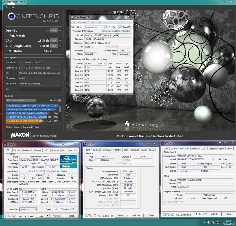Screen dimensions: 236x226
Task: Click Validate in CPU-Z CPU window
Action: coord(57,216)
